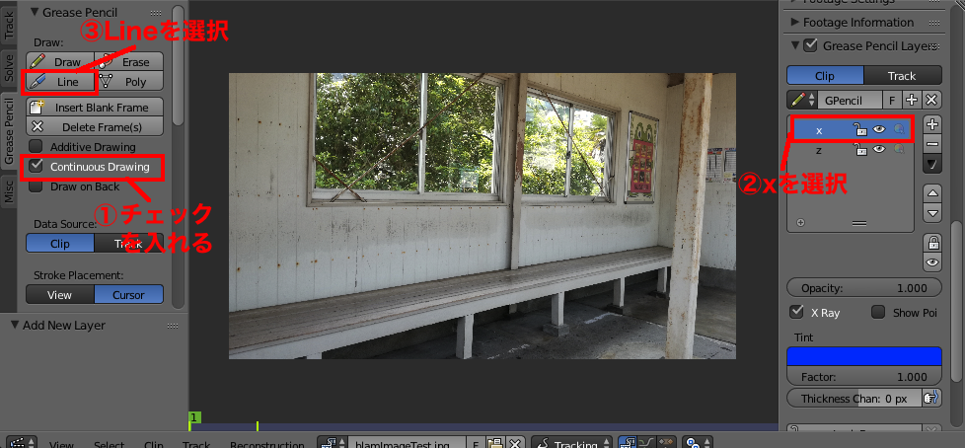The width and height of the screenshot is (965, 448).
Task: Toggle the lock on layer x
Action: [859, 129]
